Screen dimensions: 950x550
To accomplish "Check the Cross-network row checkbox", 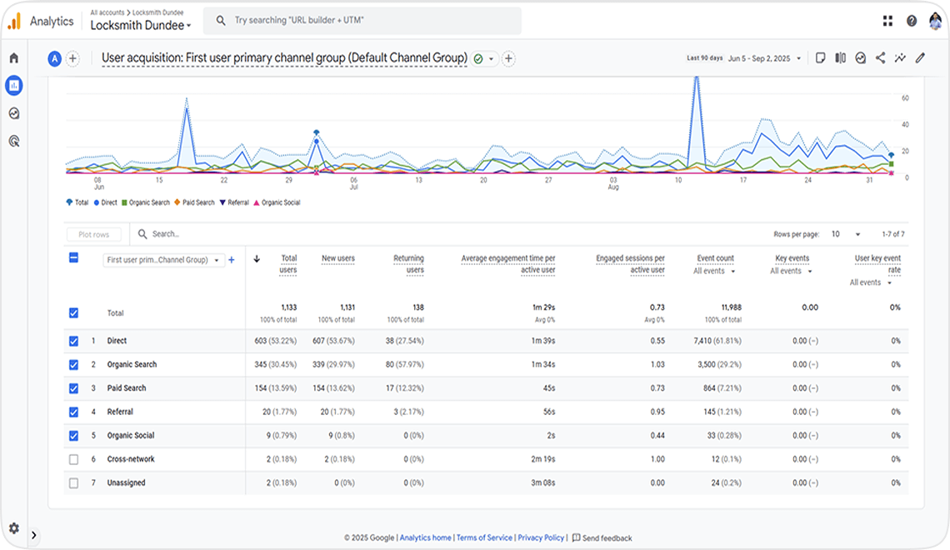I will 73,459.
